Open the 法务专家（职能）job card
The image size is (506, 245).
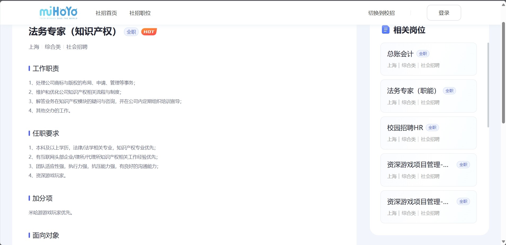428,96
